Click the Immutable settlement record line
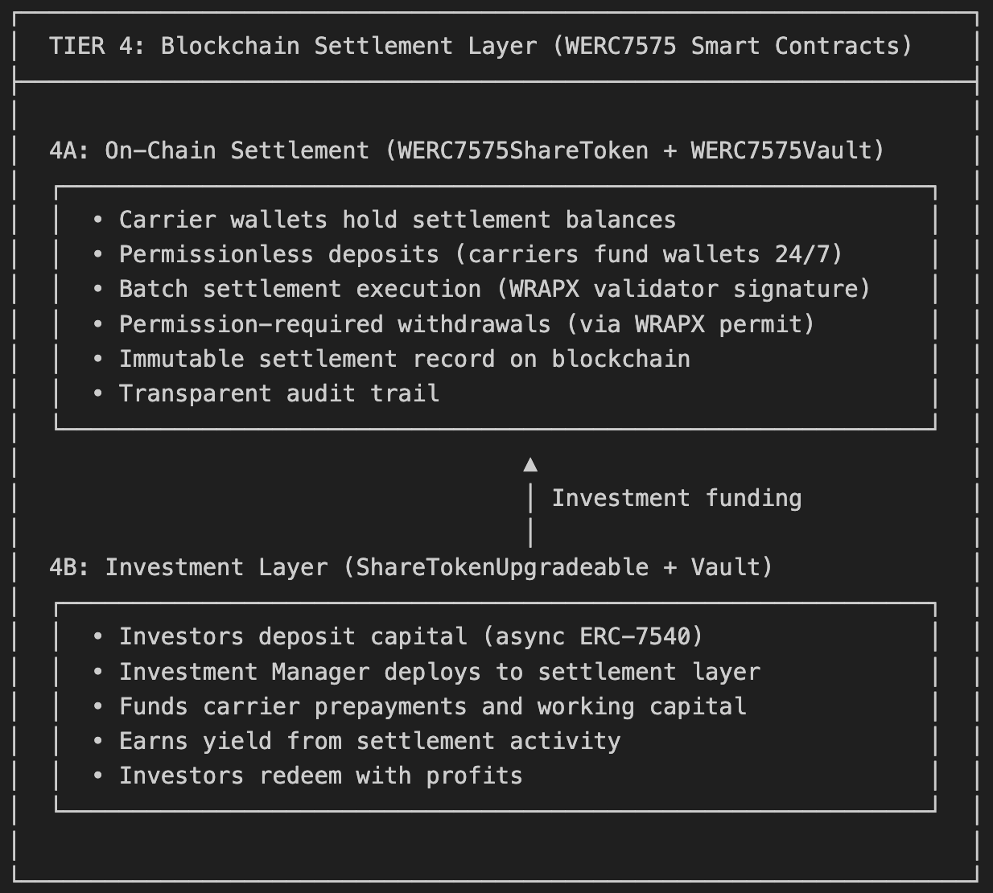Image resolution: width=993 pixels, height=893 pixels. pyautogui.click(x=404, y=359)
